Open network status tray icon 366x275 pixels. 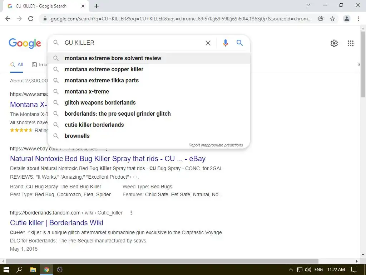point(300,270)
